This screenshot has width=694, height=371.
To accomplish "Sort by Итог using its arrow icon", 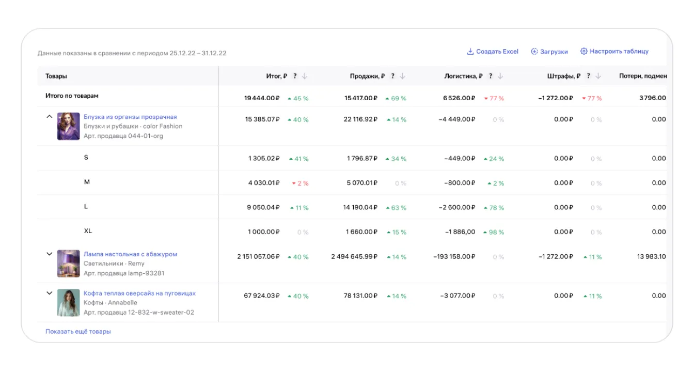I will click(x=305, y=76).
